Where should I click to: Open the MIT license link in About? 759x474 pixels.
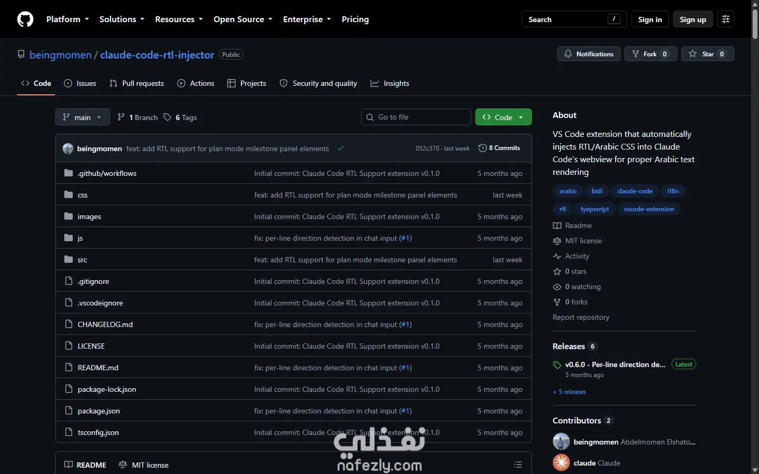[577, 241]
